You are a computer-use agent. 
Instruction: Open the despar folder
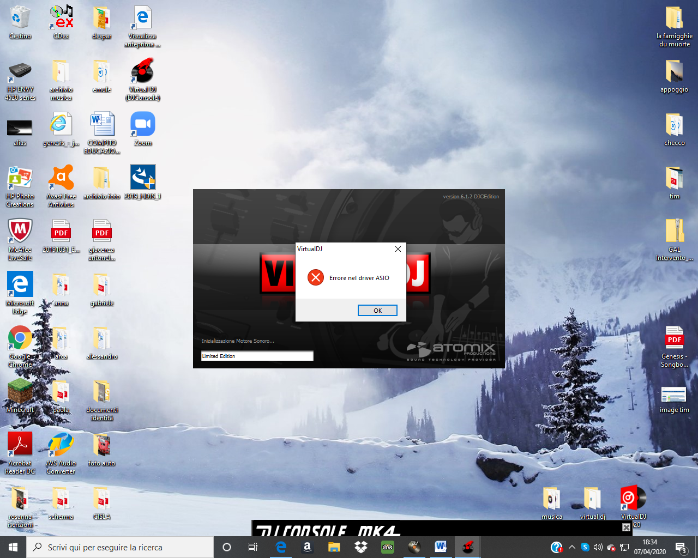tap(102, 23)
